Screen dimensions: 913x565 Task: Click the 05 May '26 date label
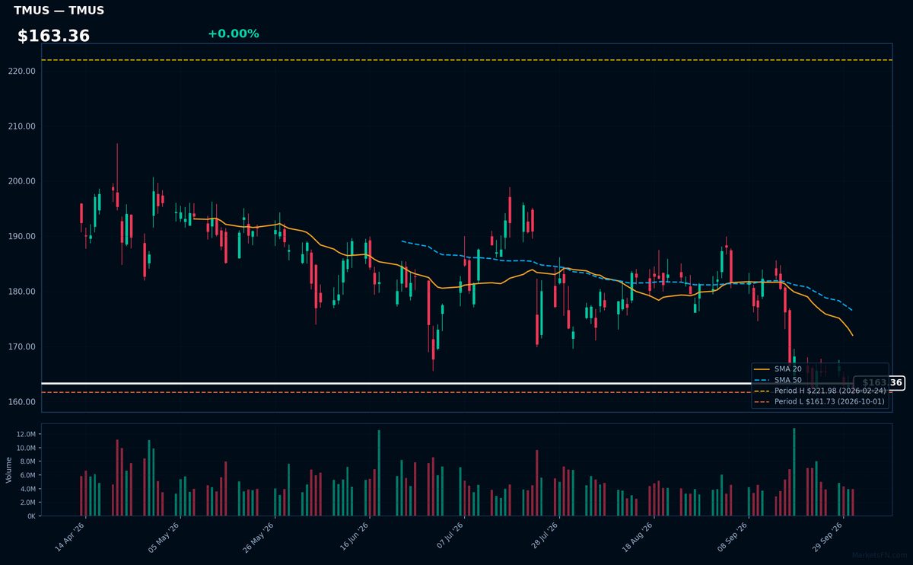165,536
